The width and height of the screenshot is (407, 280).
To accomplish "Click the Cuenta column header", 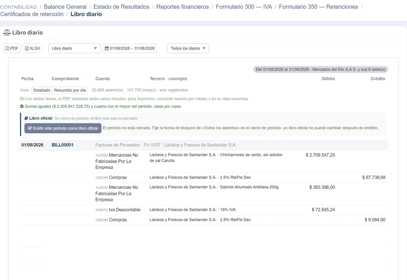I will tap(102, 79).
